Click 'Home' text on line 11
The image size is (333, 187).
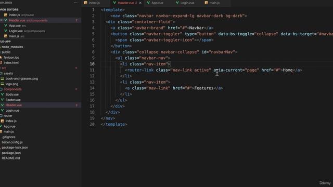click(x=288, y=70)
